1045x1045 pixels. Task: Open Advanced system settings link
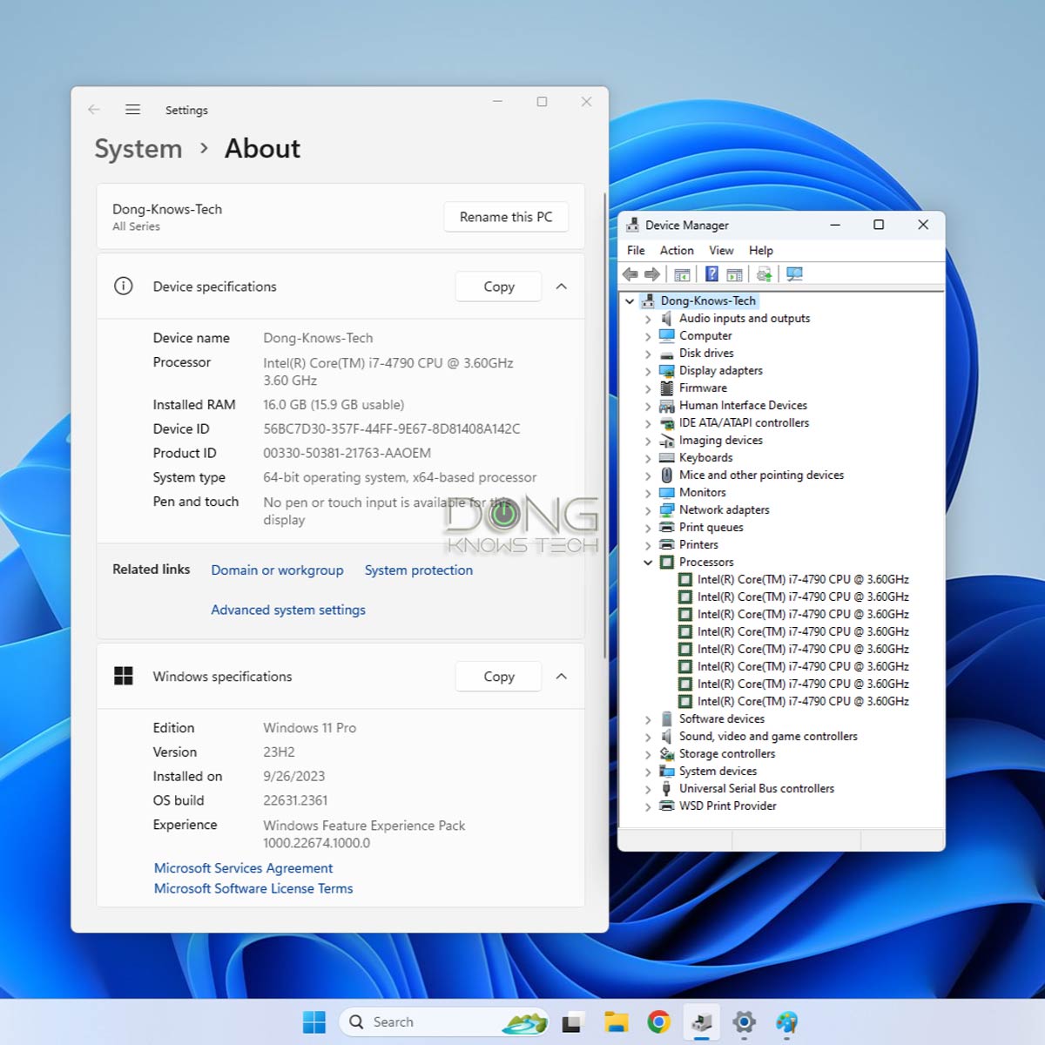pos(288,610)
